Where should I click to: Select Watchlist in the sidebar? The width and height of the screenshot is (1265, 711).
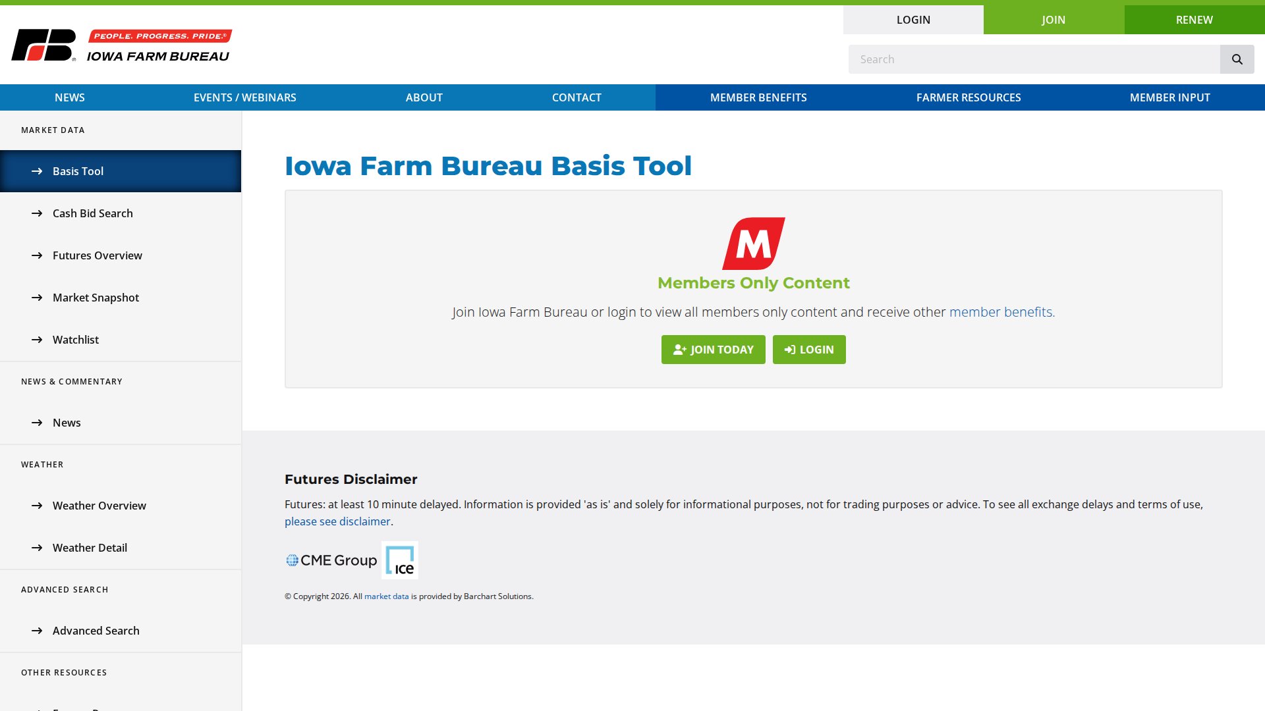[75, 340]
